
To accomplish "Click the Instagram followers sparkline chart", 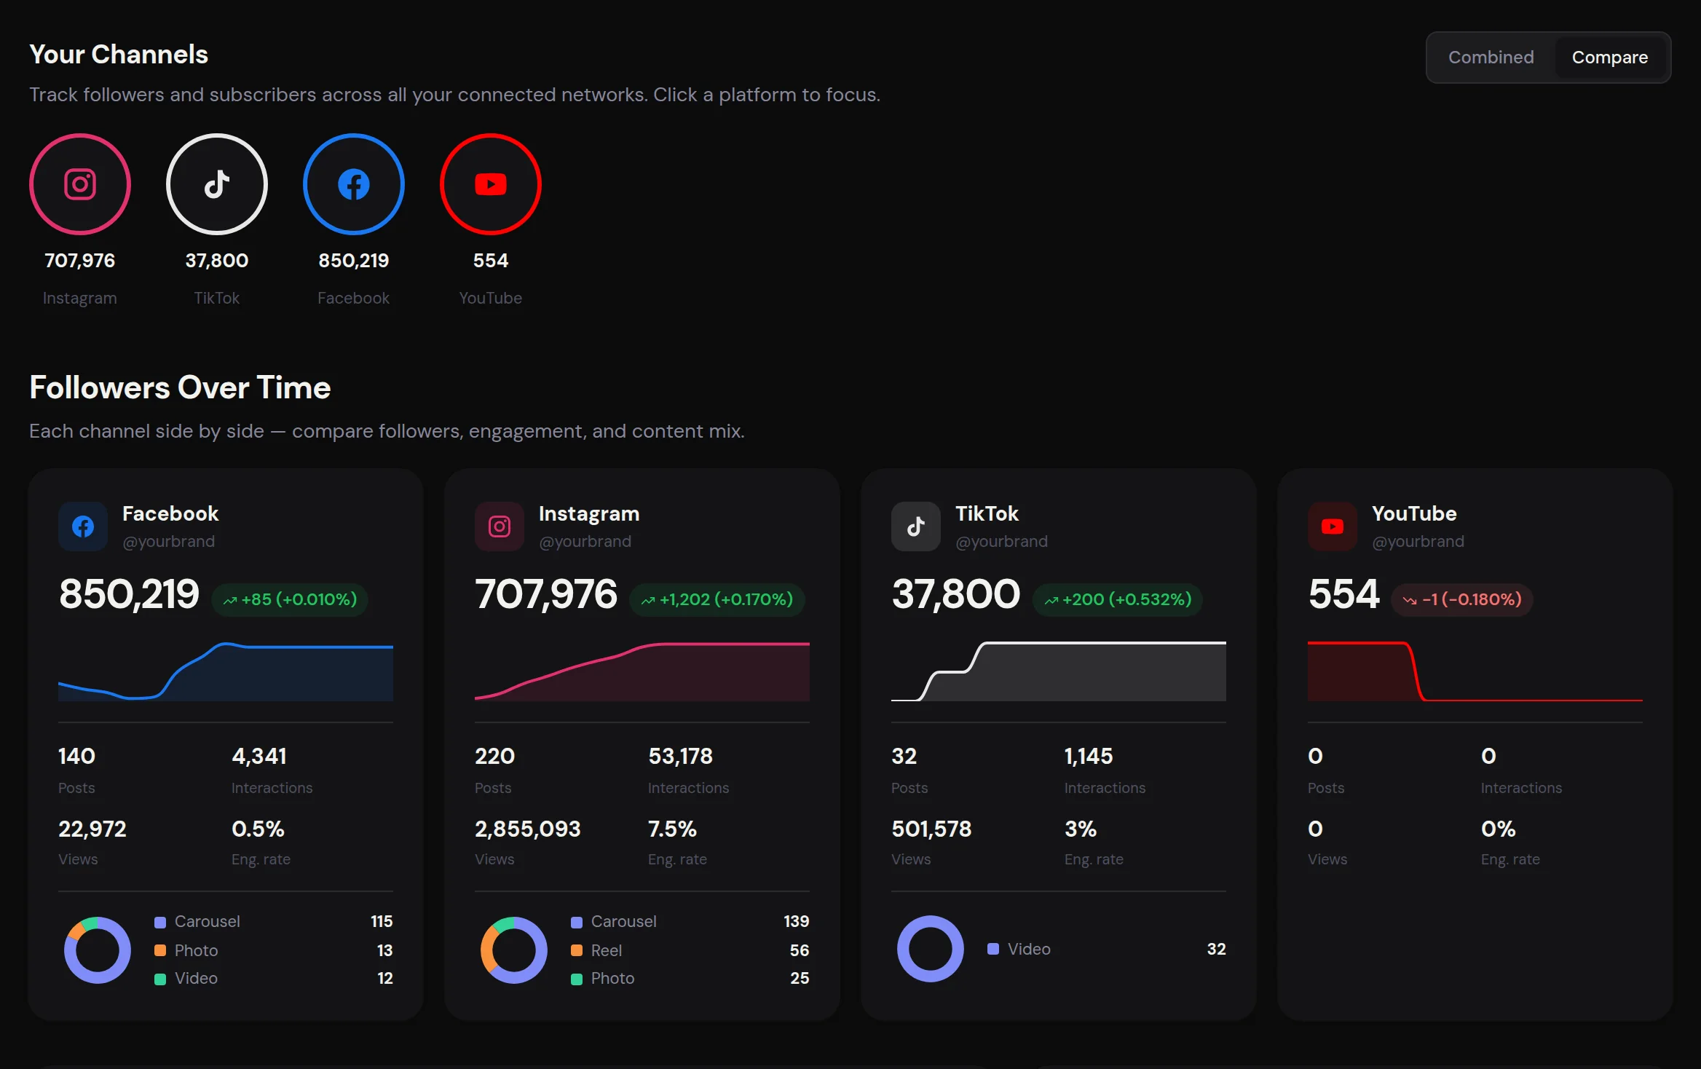I will [x=642, y=671].
